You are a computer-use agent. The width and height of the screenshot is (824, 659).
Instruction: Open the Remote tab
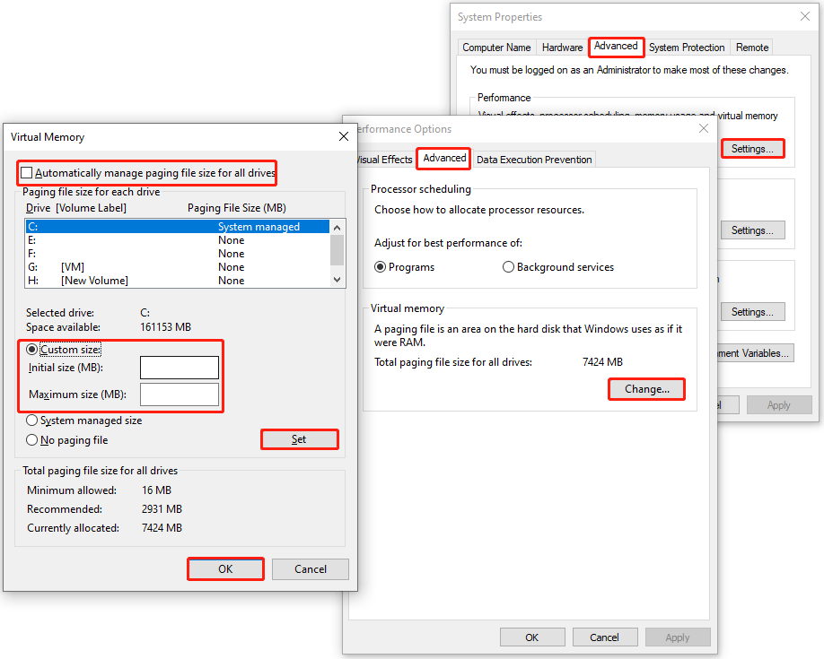click(x=751, y=47)
